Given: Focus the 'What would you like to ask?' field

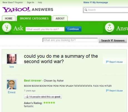Looking at the screenshot, I should pos(45,29).
